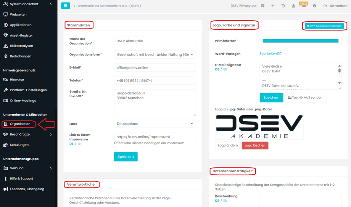Switch E-Mail-Signatur language to EN

coord(225,70)
